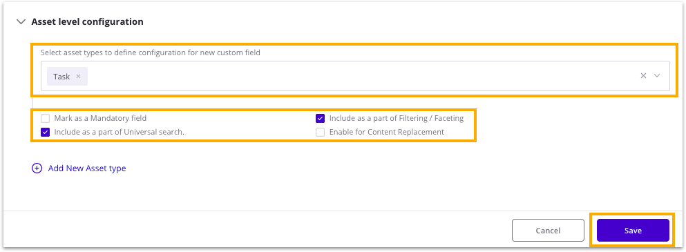Viewport: 686px width, 252px height.
Task: Click the Cancel button
Action: pos(548,231)
